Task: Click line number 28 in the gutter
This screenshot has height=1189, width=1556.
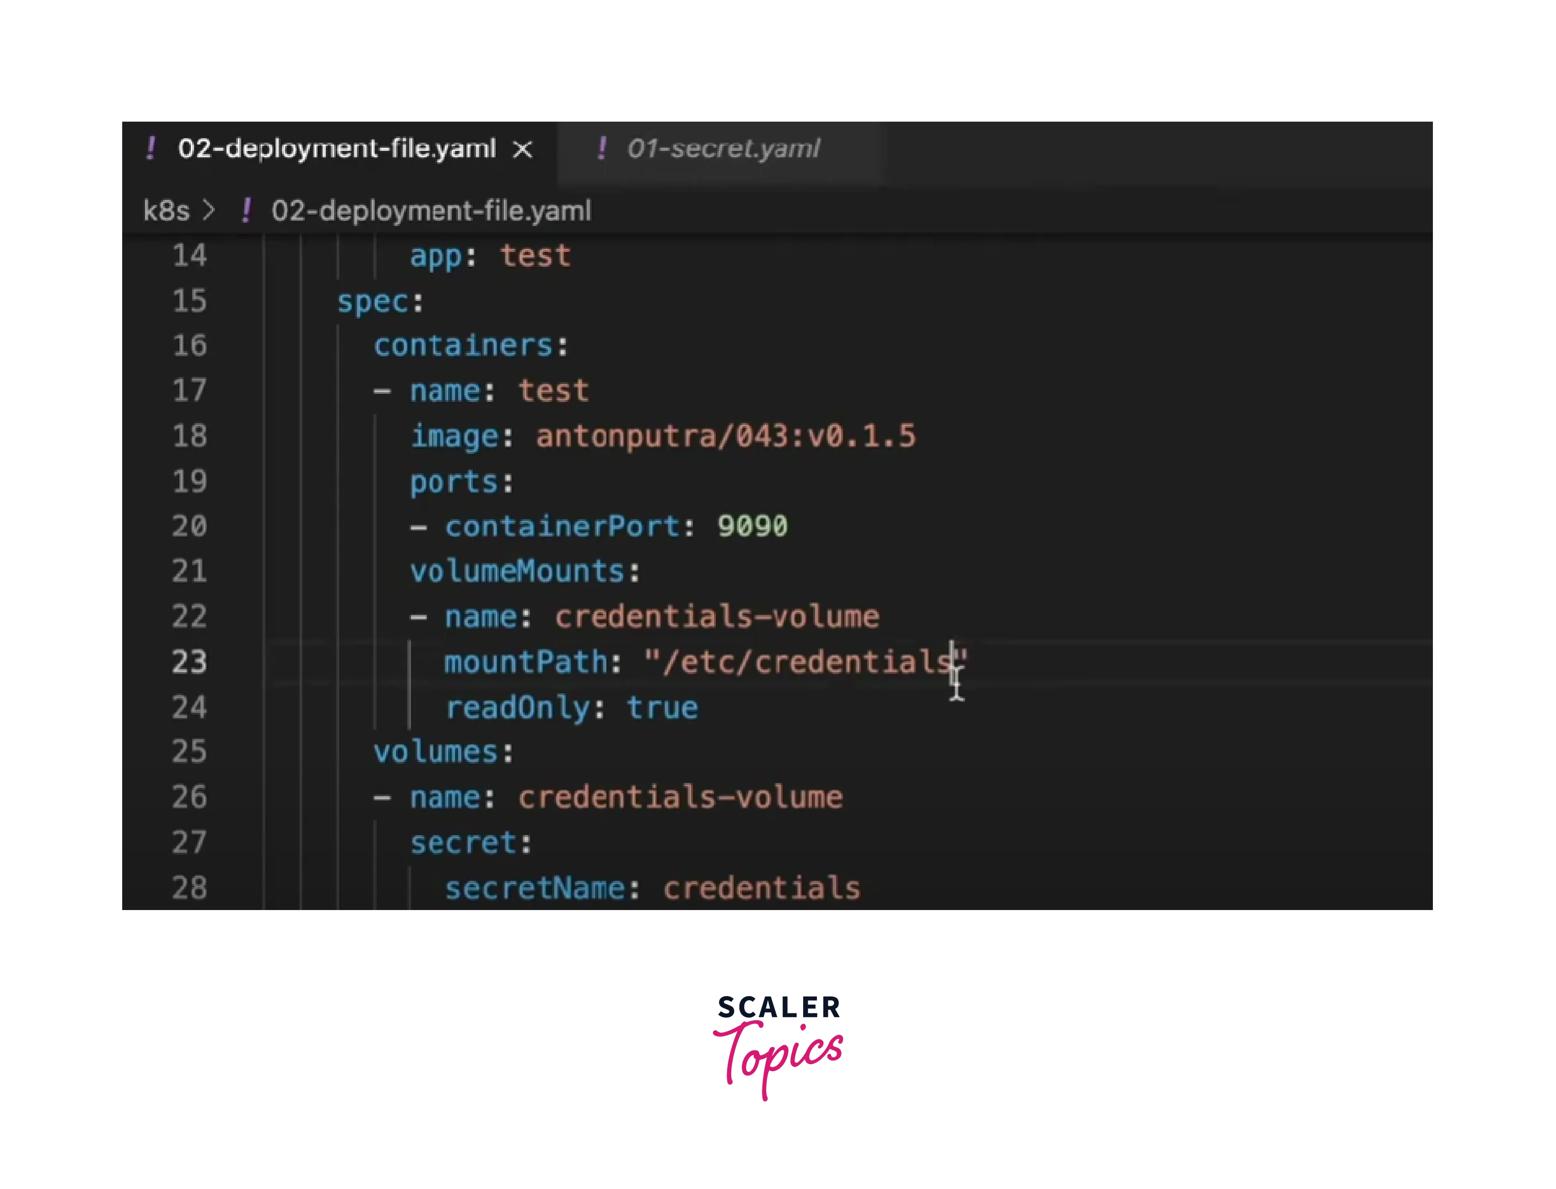Action: 189,888
